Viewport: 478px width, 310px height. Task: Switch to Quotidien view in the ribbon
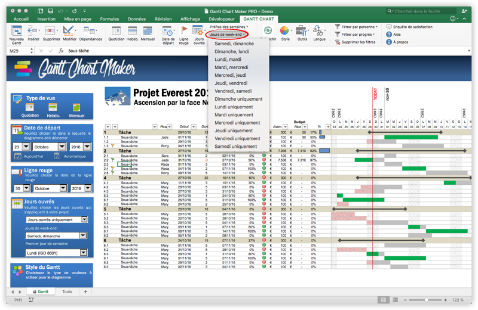point(116,31)
